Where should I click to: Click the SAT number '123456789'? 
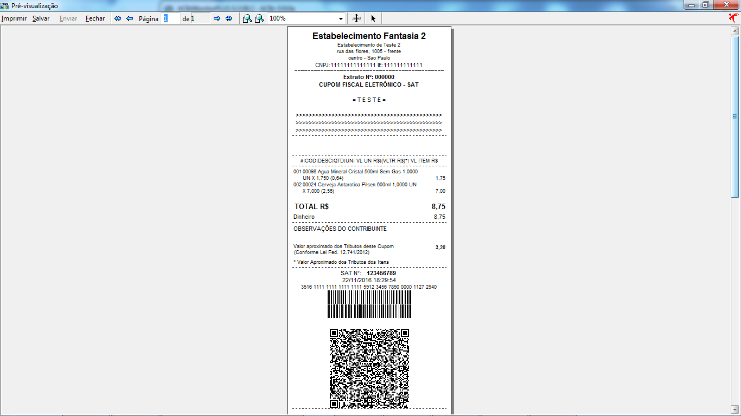(x=381, y=274)
